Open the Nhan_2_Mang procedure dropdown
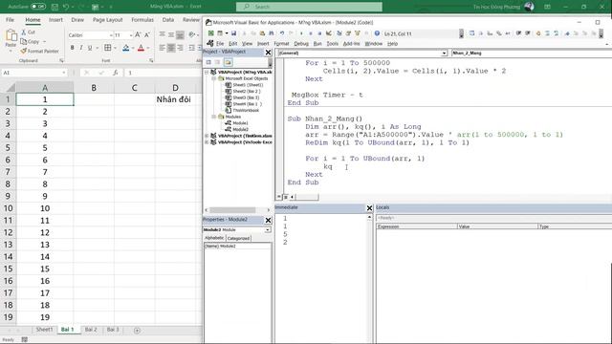This screenshot has height=344, width=612. point(532,54)
